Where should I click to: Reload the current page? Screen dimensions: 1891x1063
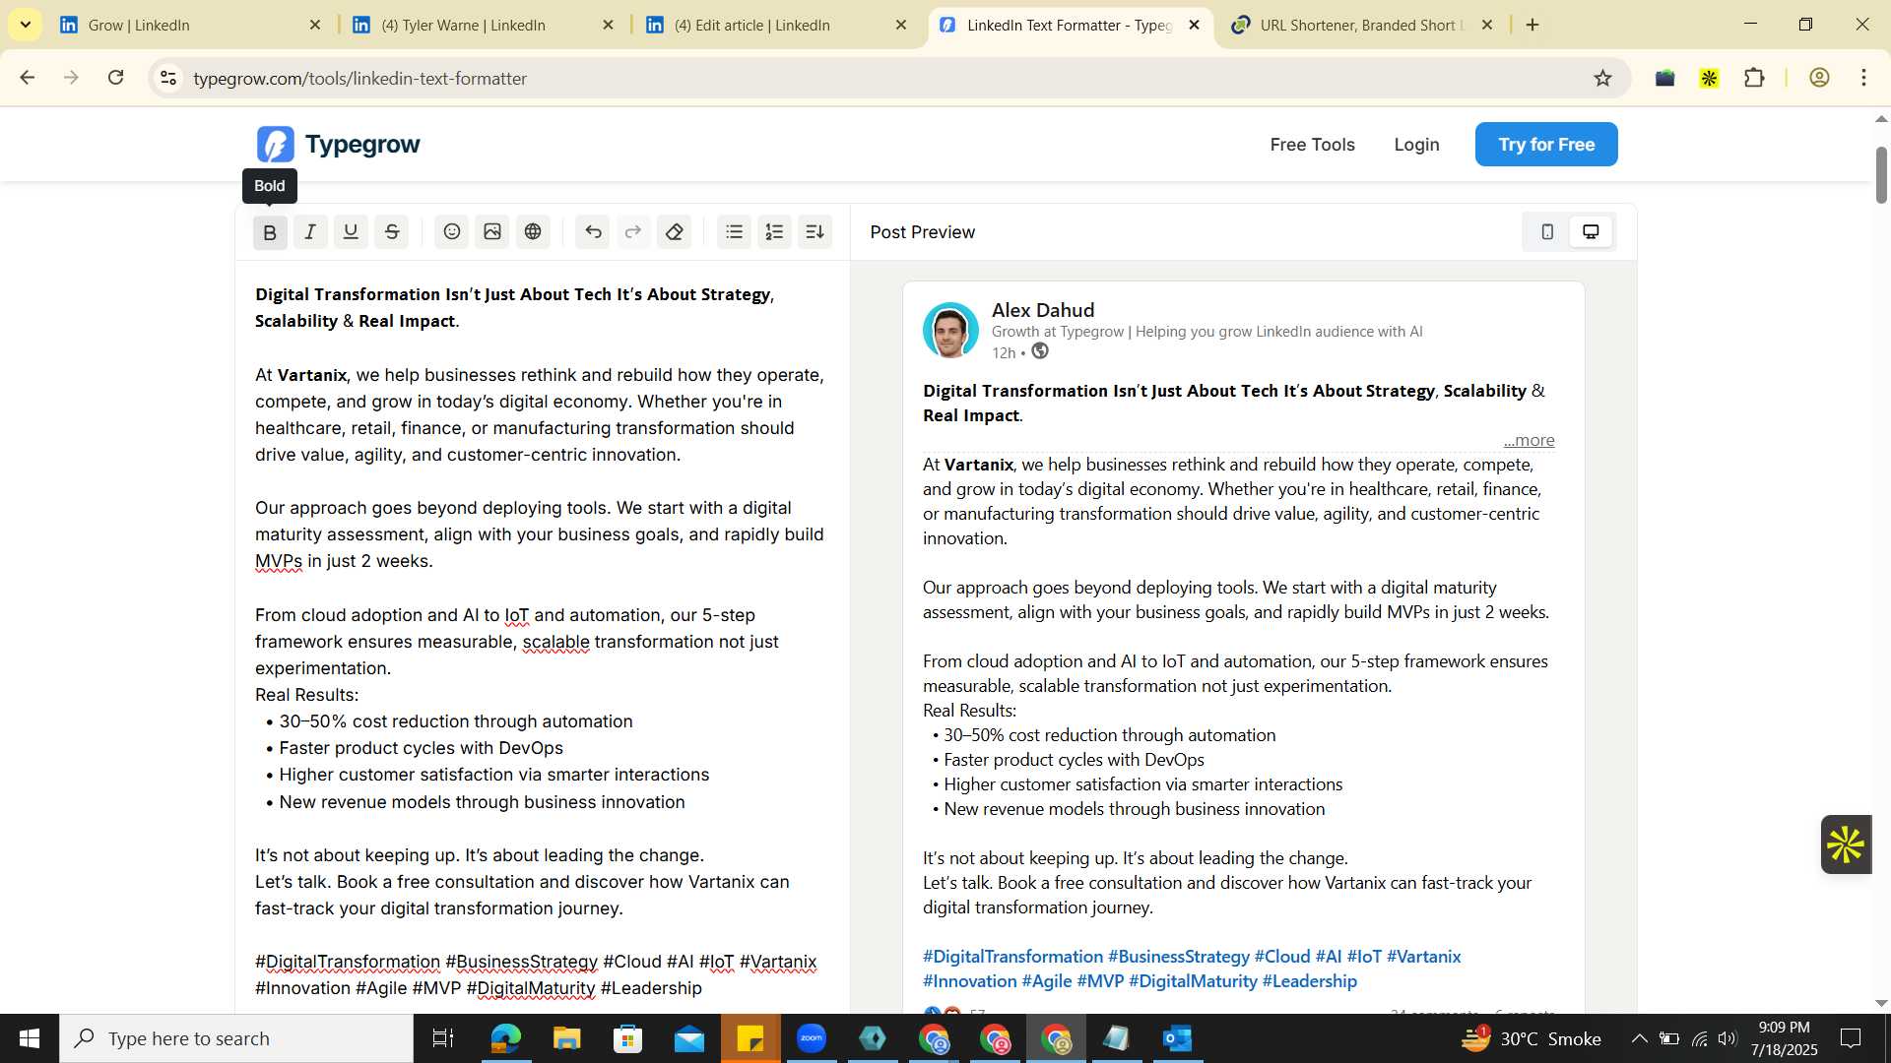115,78
